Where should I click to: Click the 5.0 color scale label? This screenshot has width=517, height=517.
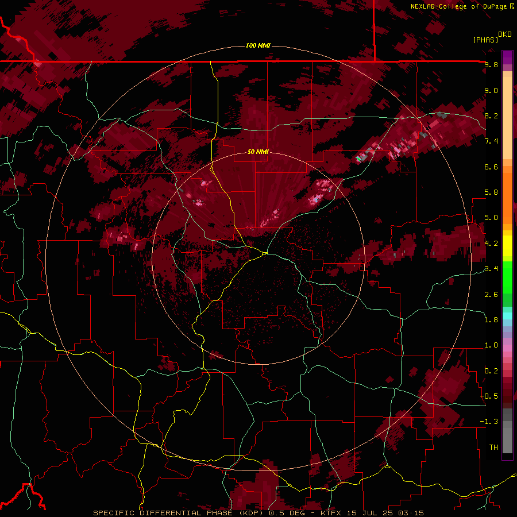click(491, 218)
